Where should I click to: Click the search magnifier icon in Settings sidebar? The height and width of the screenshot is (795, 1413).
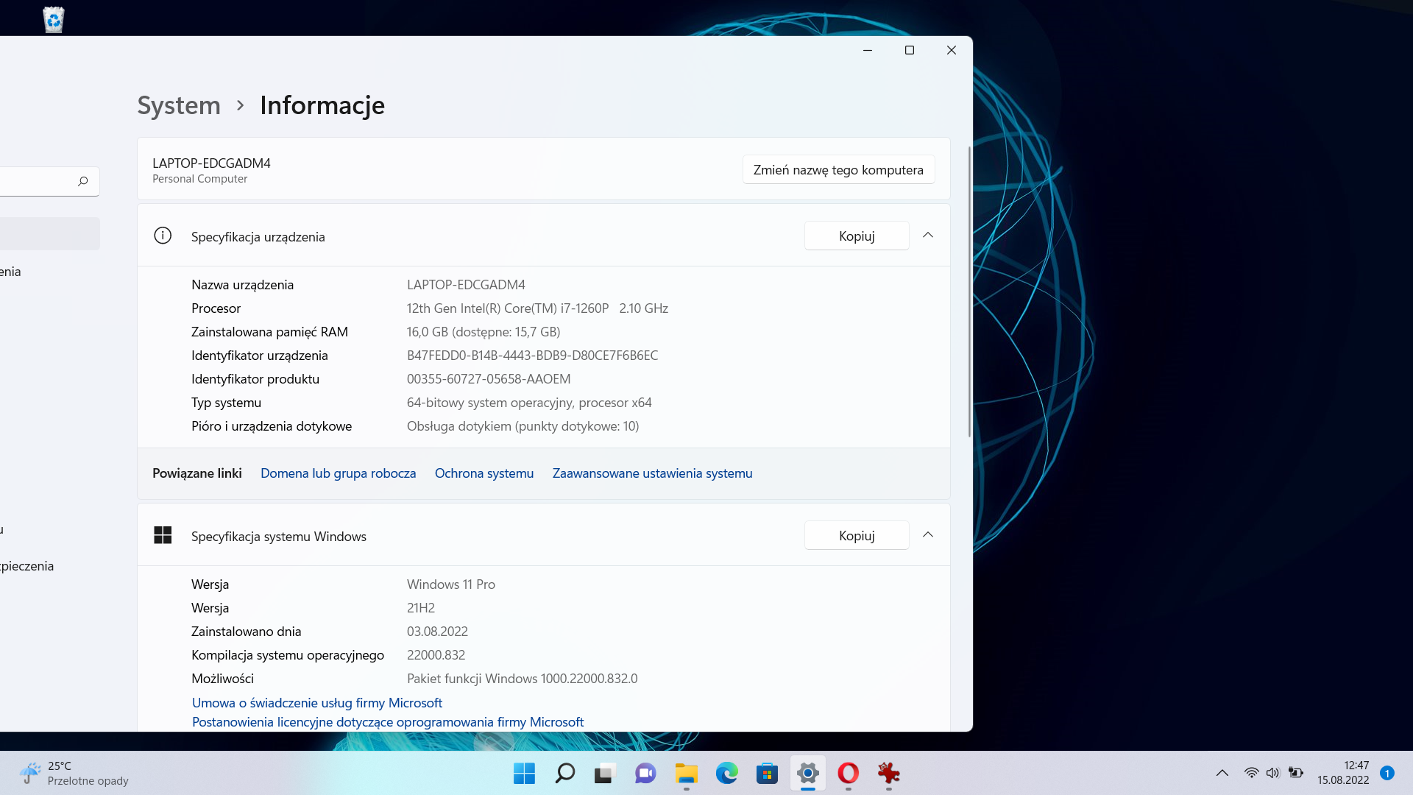83,181
